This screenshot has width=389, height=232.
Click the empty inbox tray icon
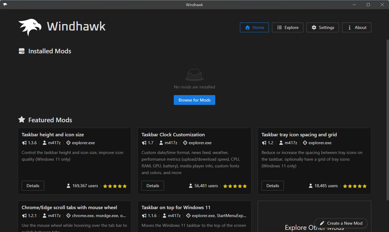(194, 75)
